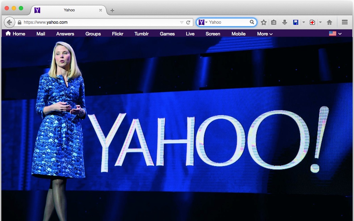The image size is (354, 221).
Task: Open the US flag region dropdown
Action: coord(335,34)
